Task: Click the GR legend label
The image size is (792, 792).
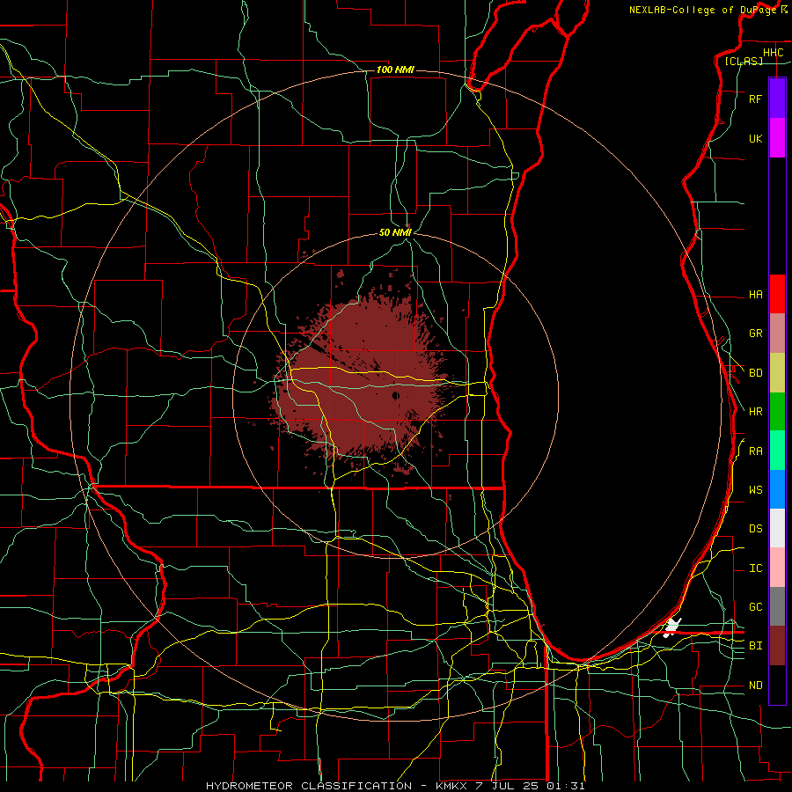Action: point(755,334)
